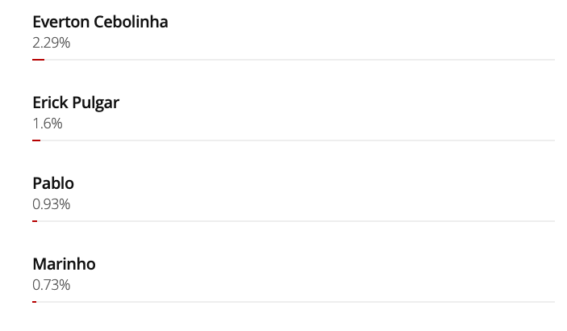Viewport: 567px width, 331px height.
Task: Select the 0.93% percentage text
Action: point(52,204)
